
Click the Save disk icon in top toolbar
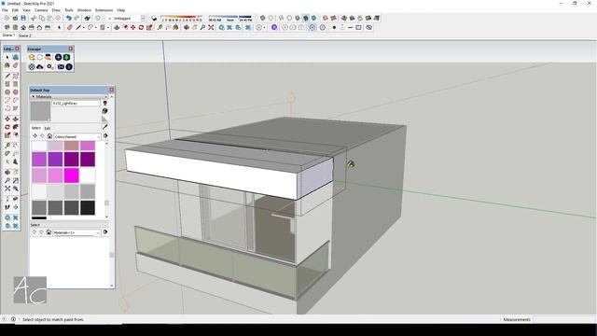(x=23, y=18)
